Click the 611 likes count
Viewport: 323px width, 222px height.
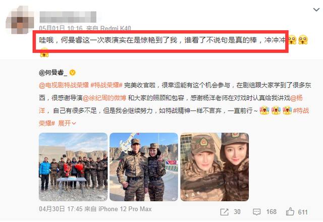[303, 212]
